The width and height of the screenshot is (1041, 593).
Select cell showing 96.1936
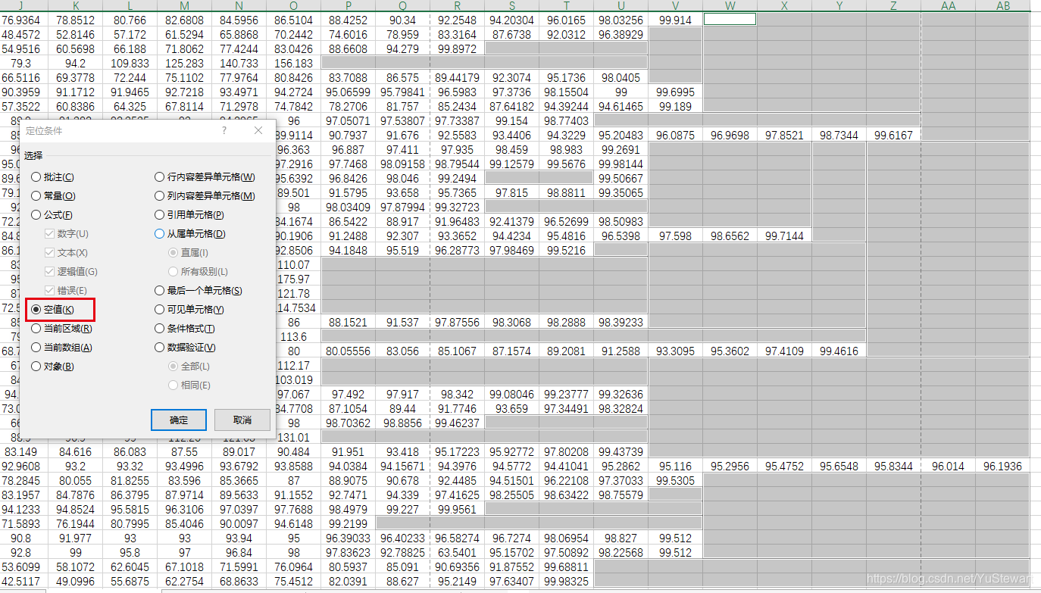click(1003, 466)
